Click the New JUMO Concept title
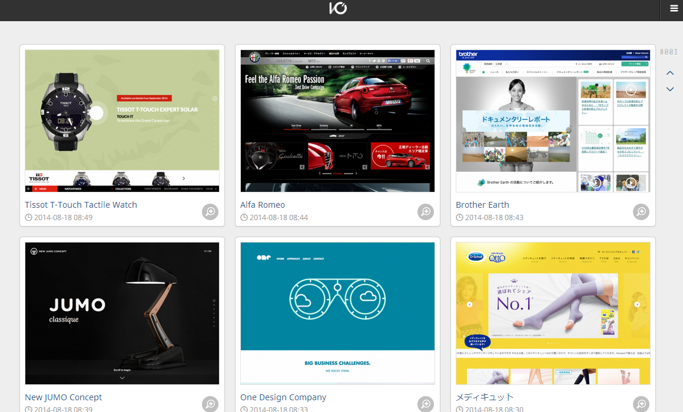Viewport: 683px width, 412px height. click(63, 397)
